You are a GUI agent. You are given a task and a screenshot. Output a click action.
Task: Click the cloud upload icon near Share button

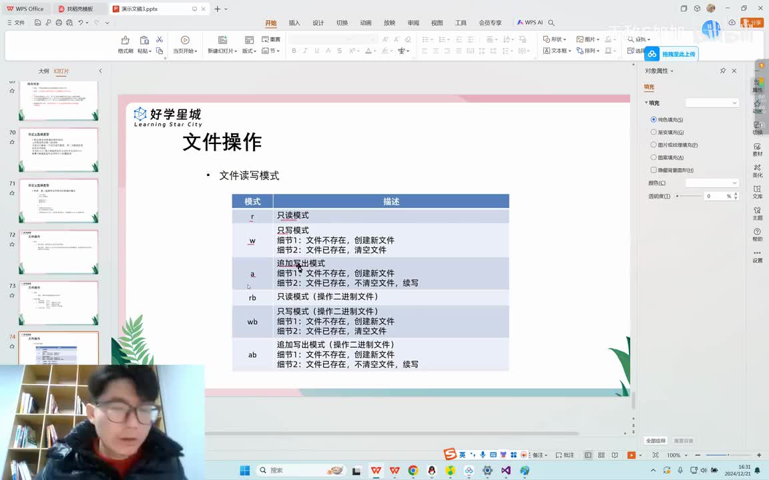[x=732, y=23]
